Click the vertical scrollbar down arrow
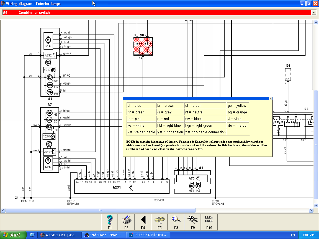Image resolution: width=319 pixels, height=239 pixels. (x=316, y=206)
